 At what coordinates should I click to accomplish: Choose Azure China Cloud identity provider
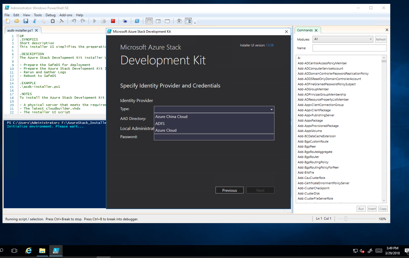[x=214, y=117]
